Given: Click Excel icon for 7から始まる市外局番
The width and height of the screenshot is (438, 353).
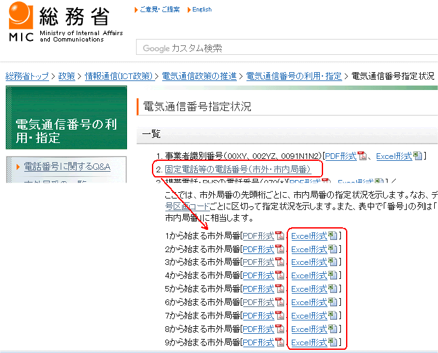Looking at the screenshot, I should click(x=333, y=315).
